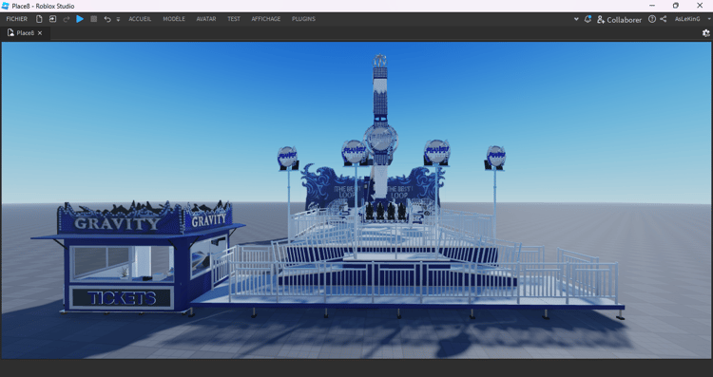Image resolution: width=713 pixels, height=377 pixels.
Task: Open the FICHIER menu
Action: click(x=17, y=19)
